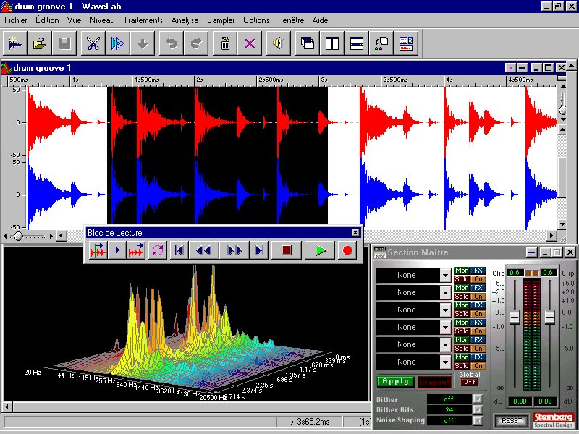This screenshot has width=579, height=434.
Task: Toggle Mon on the fourth effect slot
Action: pyautogui.click(x=462, y=323)
